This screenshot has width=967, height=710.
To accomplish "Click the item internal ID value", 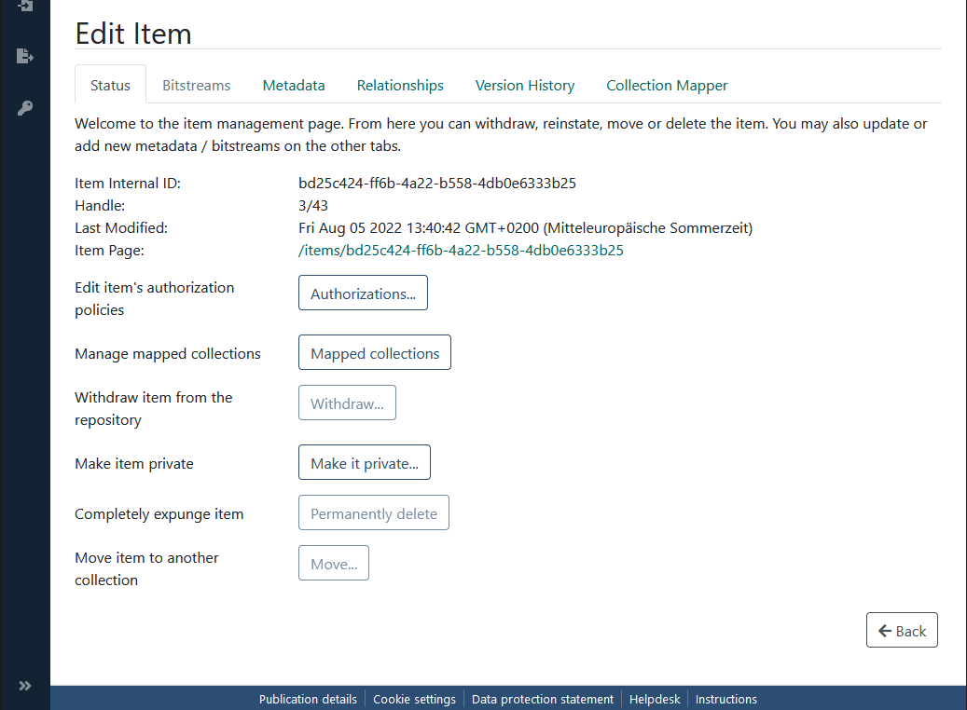I will coord(437,183).
